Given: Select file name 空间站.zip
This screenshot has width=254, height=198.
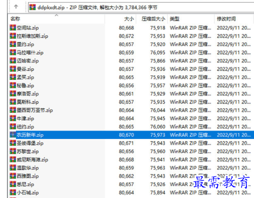Looking at the screenshot, I should coord(27,28).
